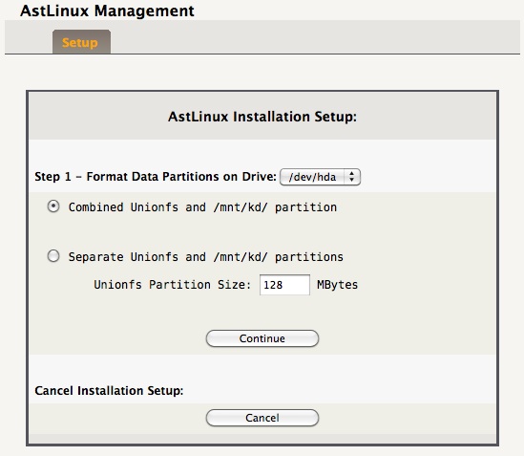Click the AstLinux Management title
The height and width of the screenshot is (456, 524).
(x=107, y=11)
